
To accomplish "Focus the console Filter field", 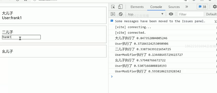I will point(191,14).
